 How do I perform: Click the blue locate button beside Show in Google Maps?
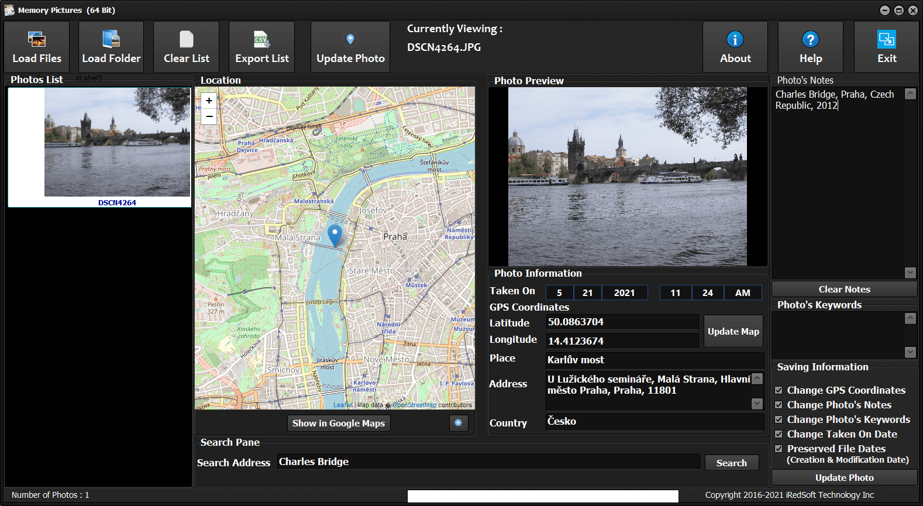[459, 423]
